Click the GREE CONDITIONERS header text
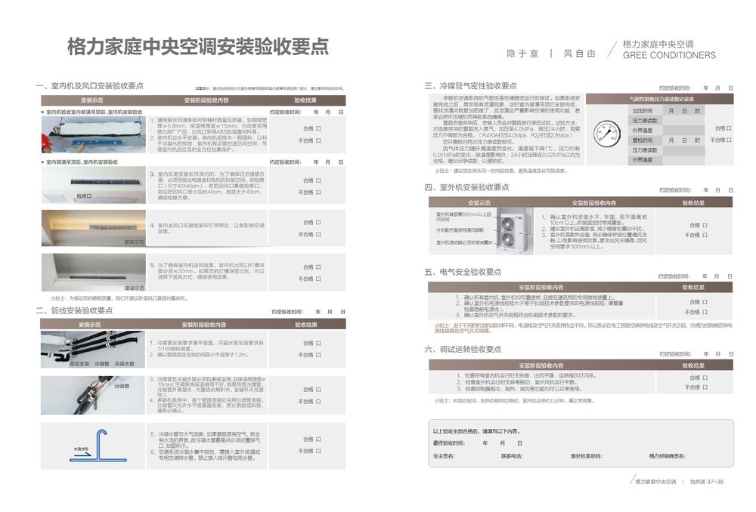 coord(669,55)
